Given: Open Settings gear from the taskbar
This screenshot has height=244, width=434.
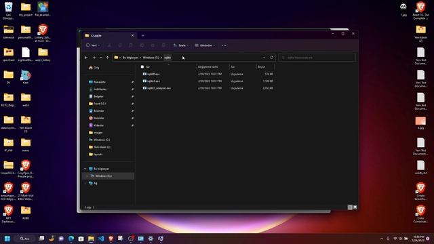Looking at the screenshot, I should click(x=151, y=239).
